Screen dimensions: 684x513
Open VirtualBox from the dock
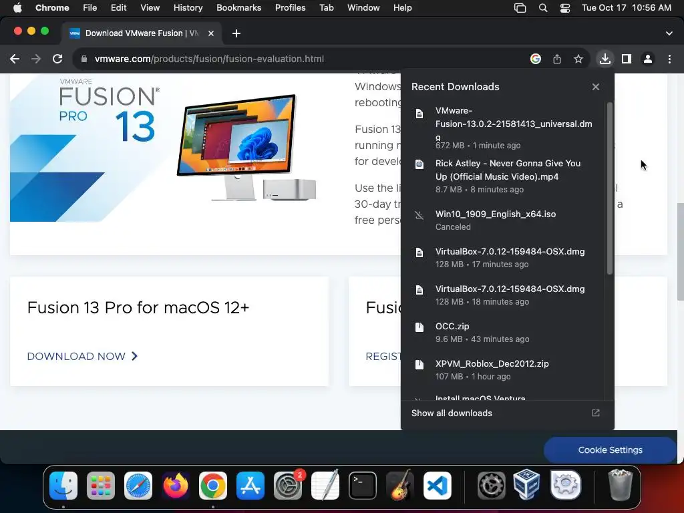(526, 484)
